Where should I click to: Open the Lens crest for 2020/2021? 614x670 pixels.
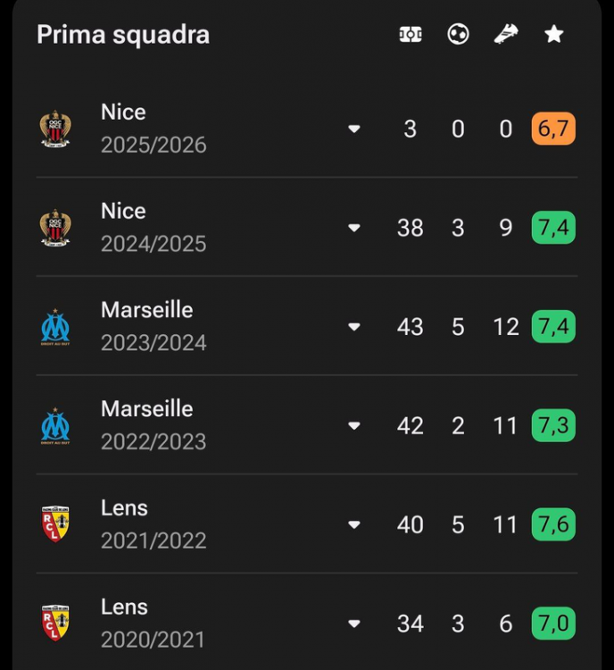(x=55, y=623)
